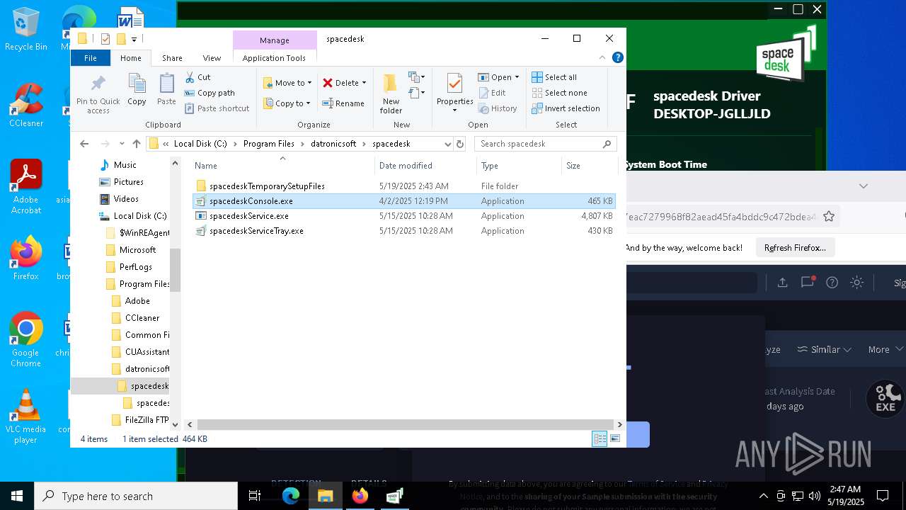
Task: Open CCleaner desktop shortcut
Action: click(x=25, y=105)
